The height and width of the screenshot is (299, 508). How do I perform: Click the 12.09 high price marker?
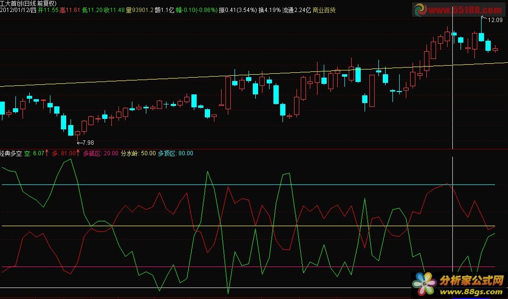coord(495,20)
